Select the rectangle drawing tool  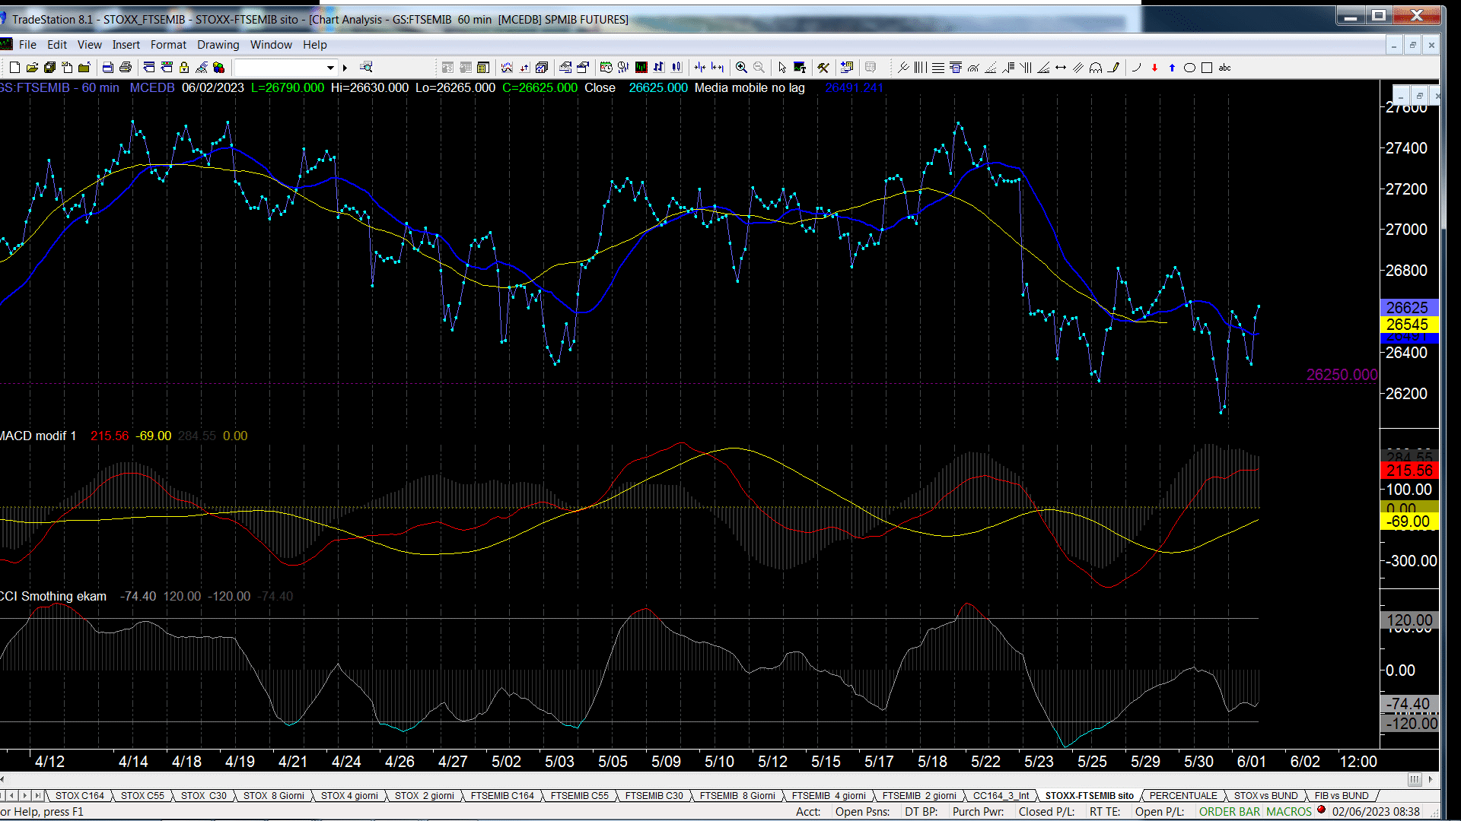[x=1207, y=68]
